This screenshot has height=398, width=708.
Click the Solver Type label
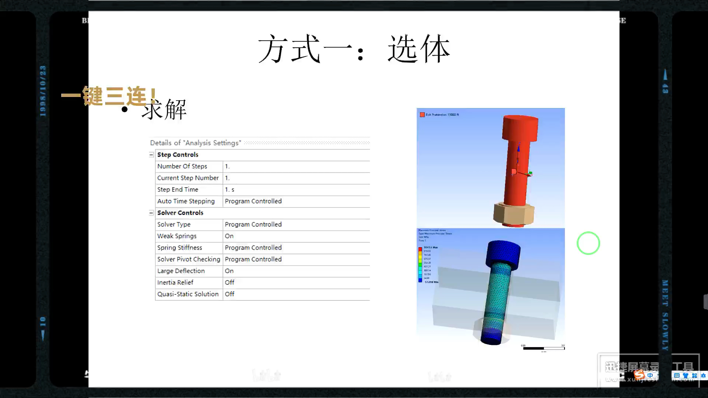click(174, 224)
